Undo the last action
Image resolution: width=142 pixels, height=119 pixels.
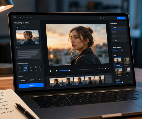point(100,18)
